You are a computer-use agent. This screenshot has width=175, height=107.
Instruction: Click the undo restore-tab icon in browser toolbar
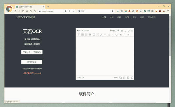[x=31, y=11]
